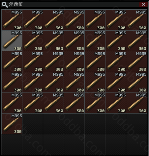Select fourth M995 stack in third row

coord(74,62)
